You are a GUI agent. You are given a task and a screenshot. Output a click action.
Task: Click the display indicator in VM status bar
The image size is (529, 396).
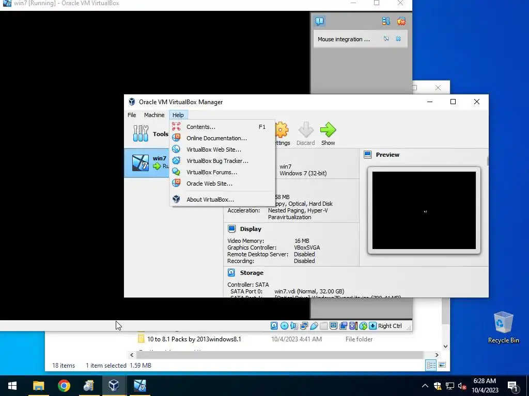(333, 326)
